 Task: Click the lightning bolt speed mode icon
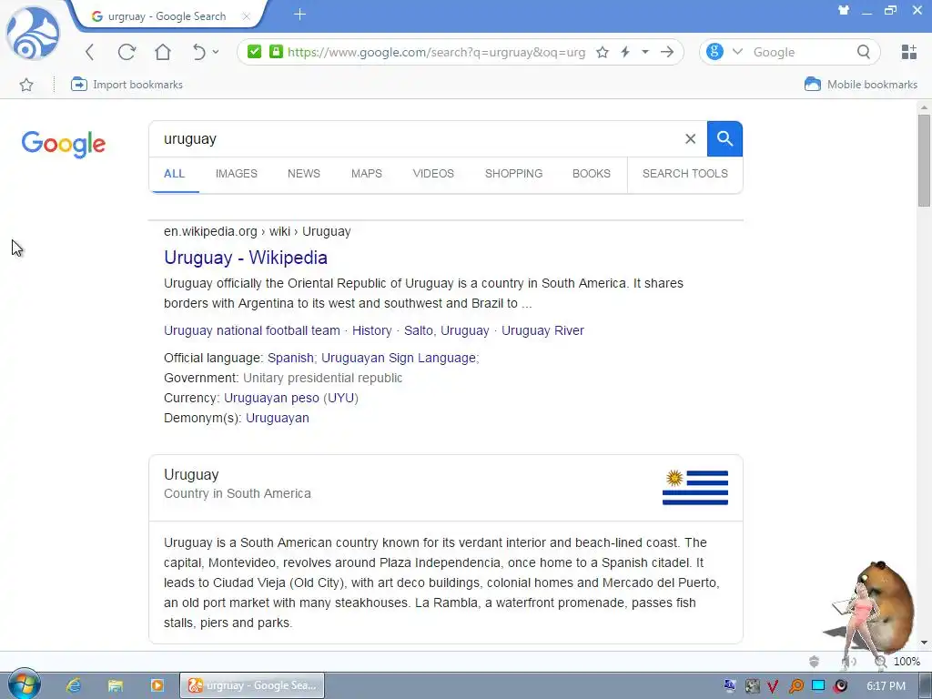coord(625,52)
